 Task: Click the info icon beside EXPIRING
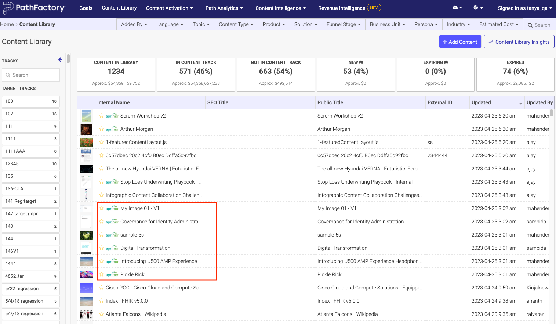(x=446, y=62)
